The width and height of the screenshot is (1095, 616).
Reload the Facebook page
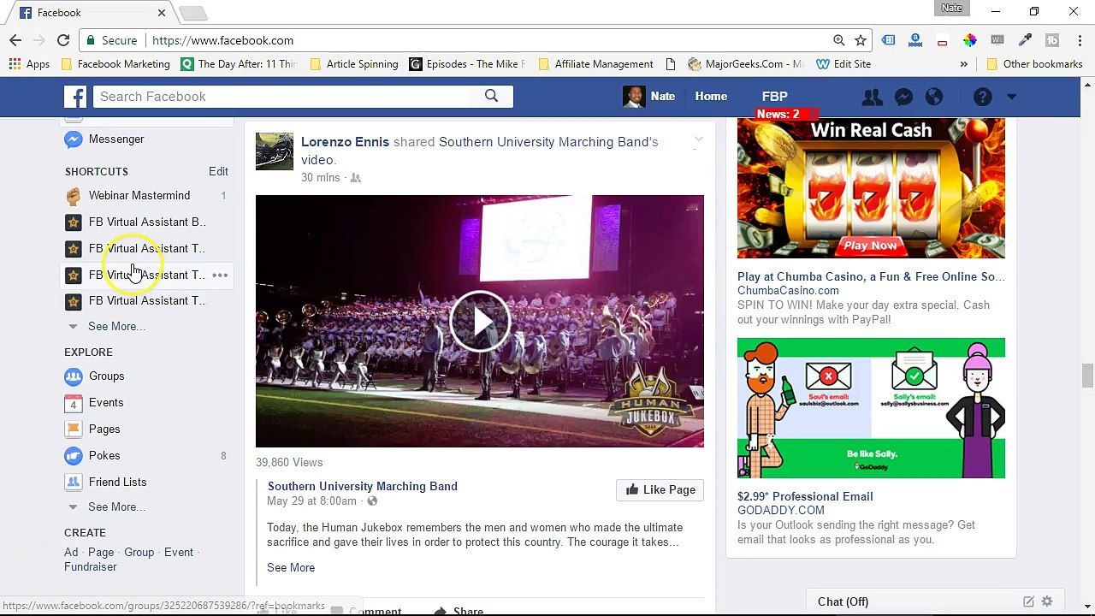coord(63,40)
